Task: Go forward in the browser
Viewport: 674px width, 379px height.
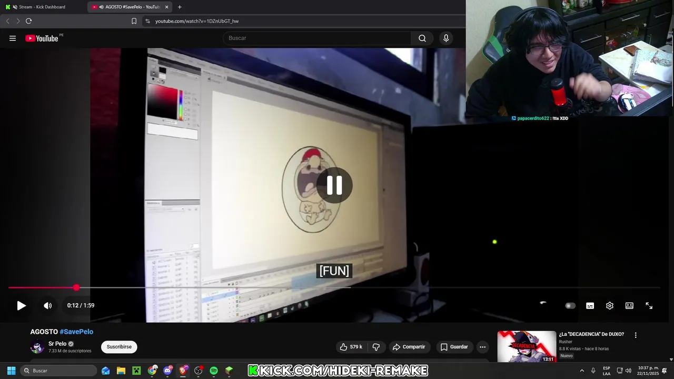Action: [18, 21]
